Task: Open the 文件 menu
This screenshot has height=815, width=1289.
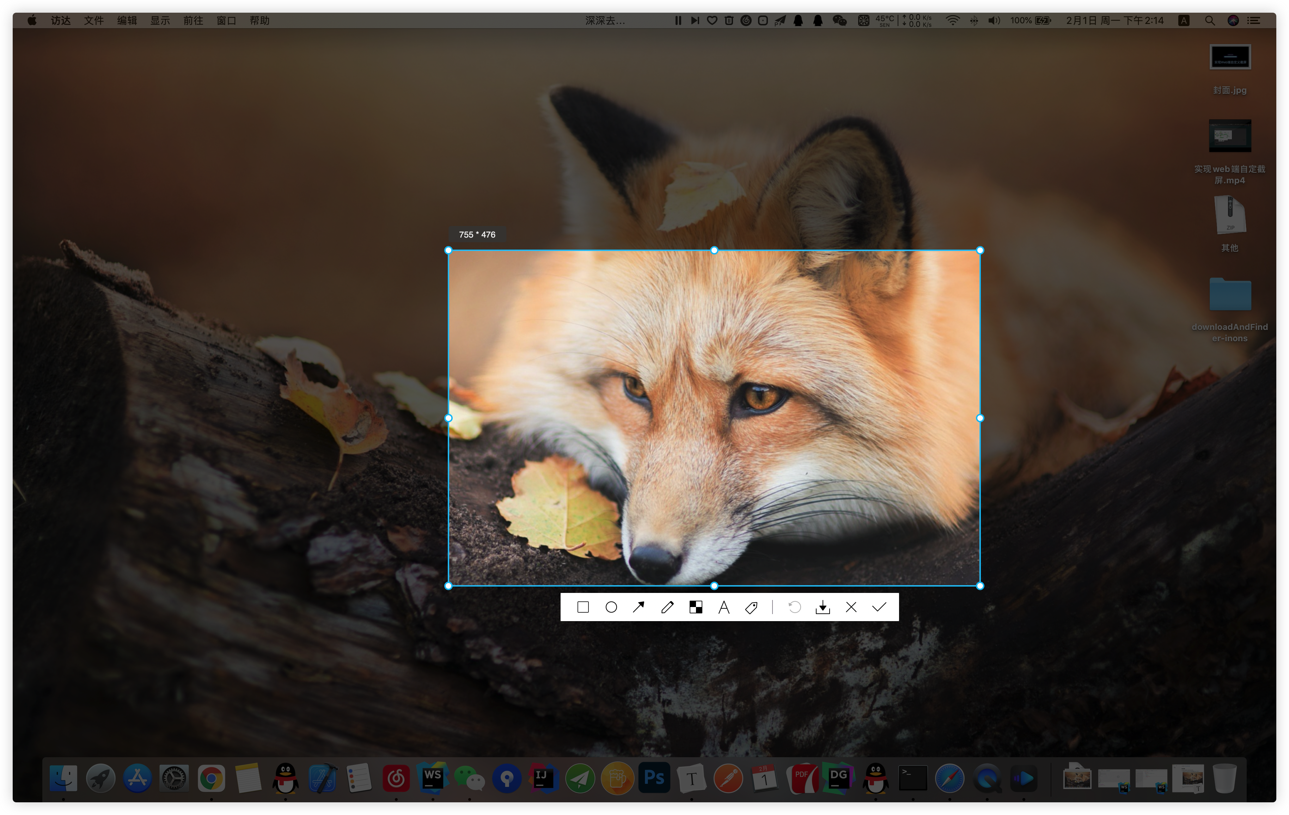Action: (94, 20)
